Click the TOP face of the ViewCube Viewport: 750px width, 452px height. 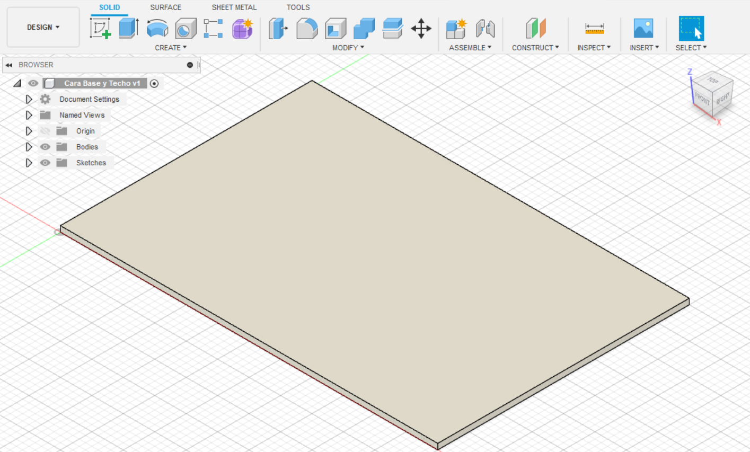[x=713, y=81]
